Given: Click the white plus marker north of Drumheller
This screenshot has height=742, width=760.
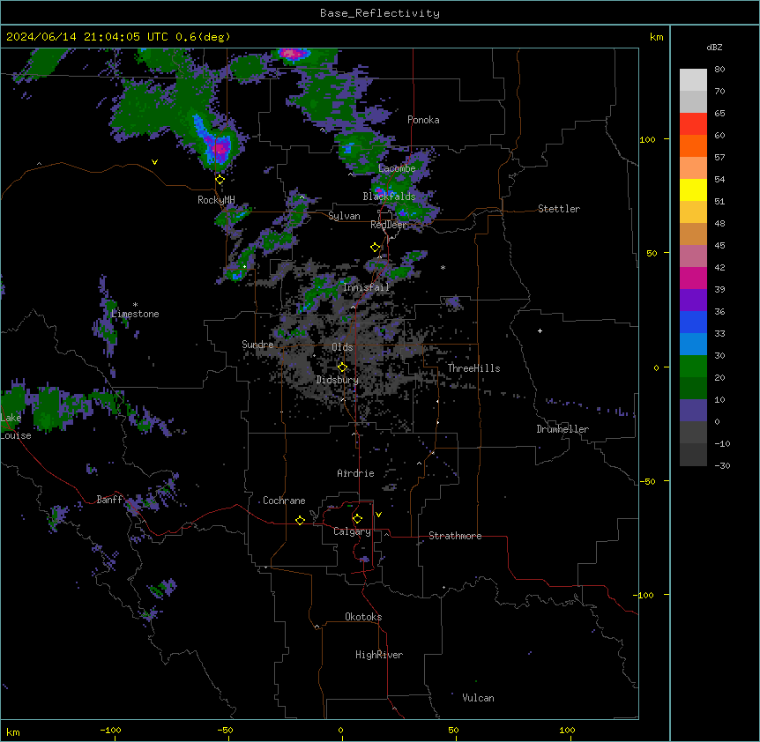Looking at the screenshot, I should 540,330.
